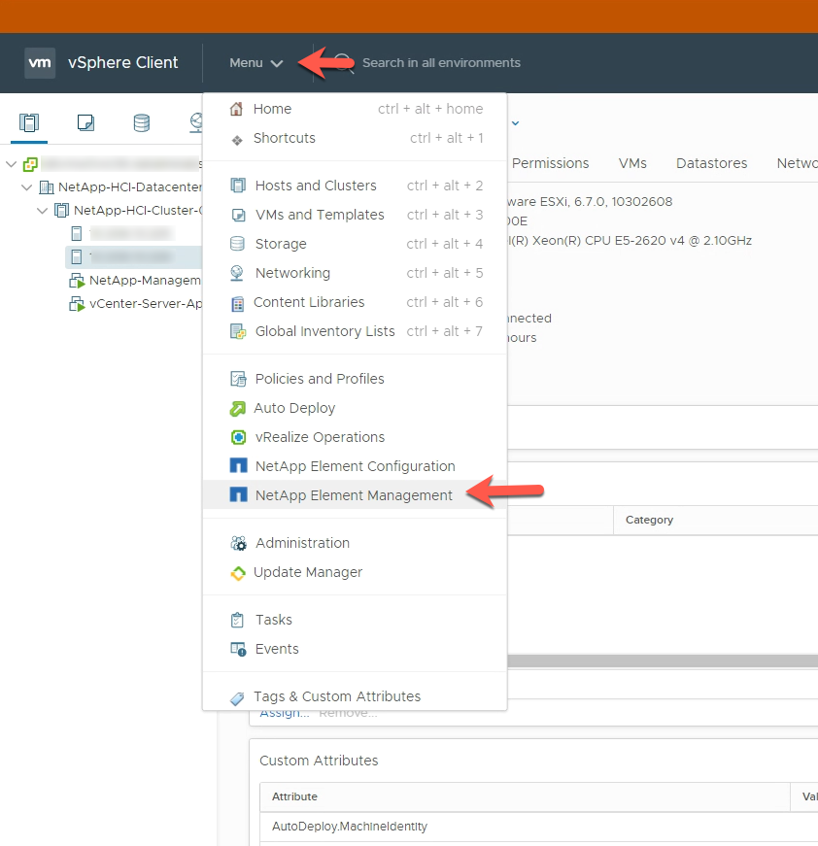The height and width of the screenshot is (846, 818).
Task: Go to the Datastores tab
Action: 712,163
